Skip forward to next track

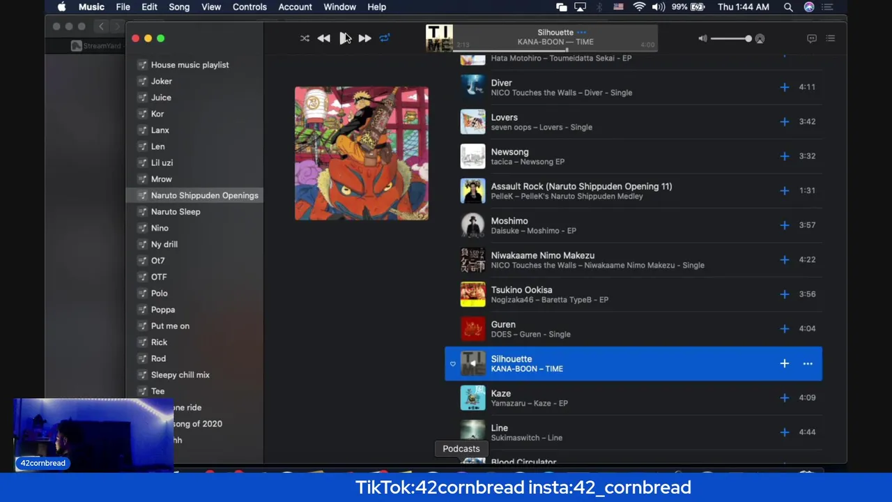coord(364,38)
